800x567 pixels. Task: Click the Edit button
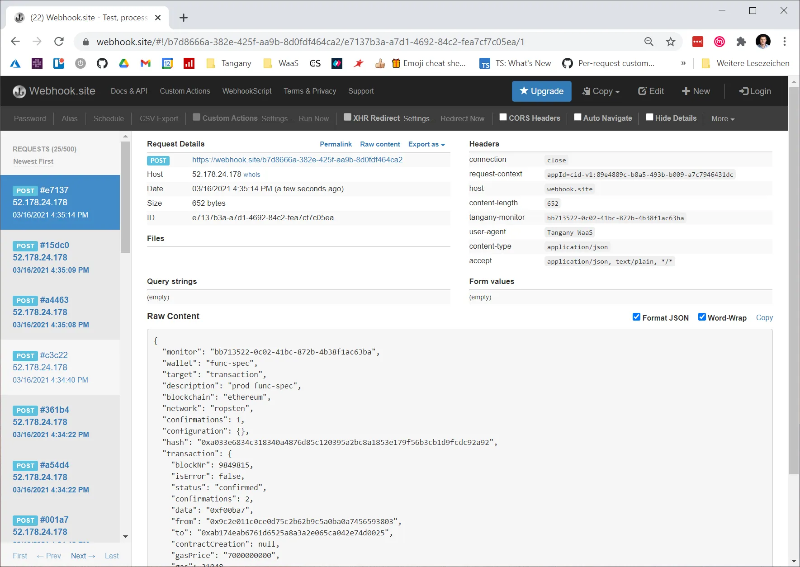651,91
